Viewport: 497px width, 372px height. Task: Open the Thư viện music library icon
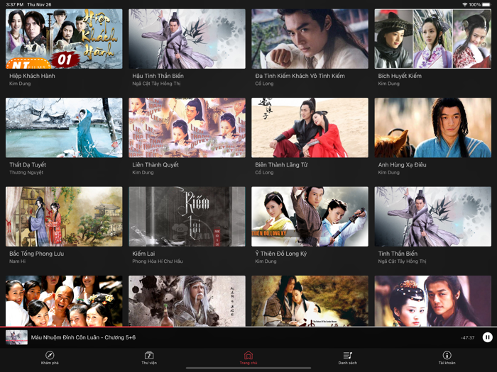click(149, 355)
